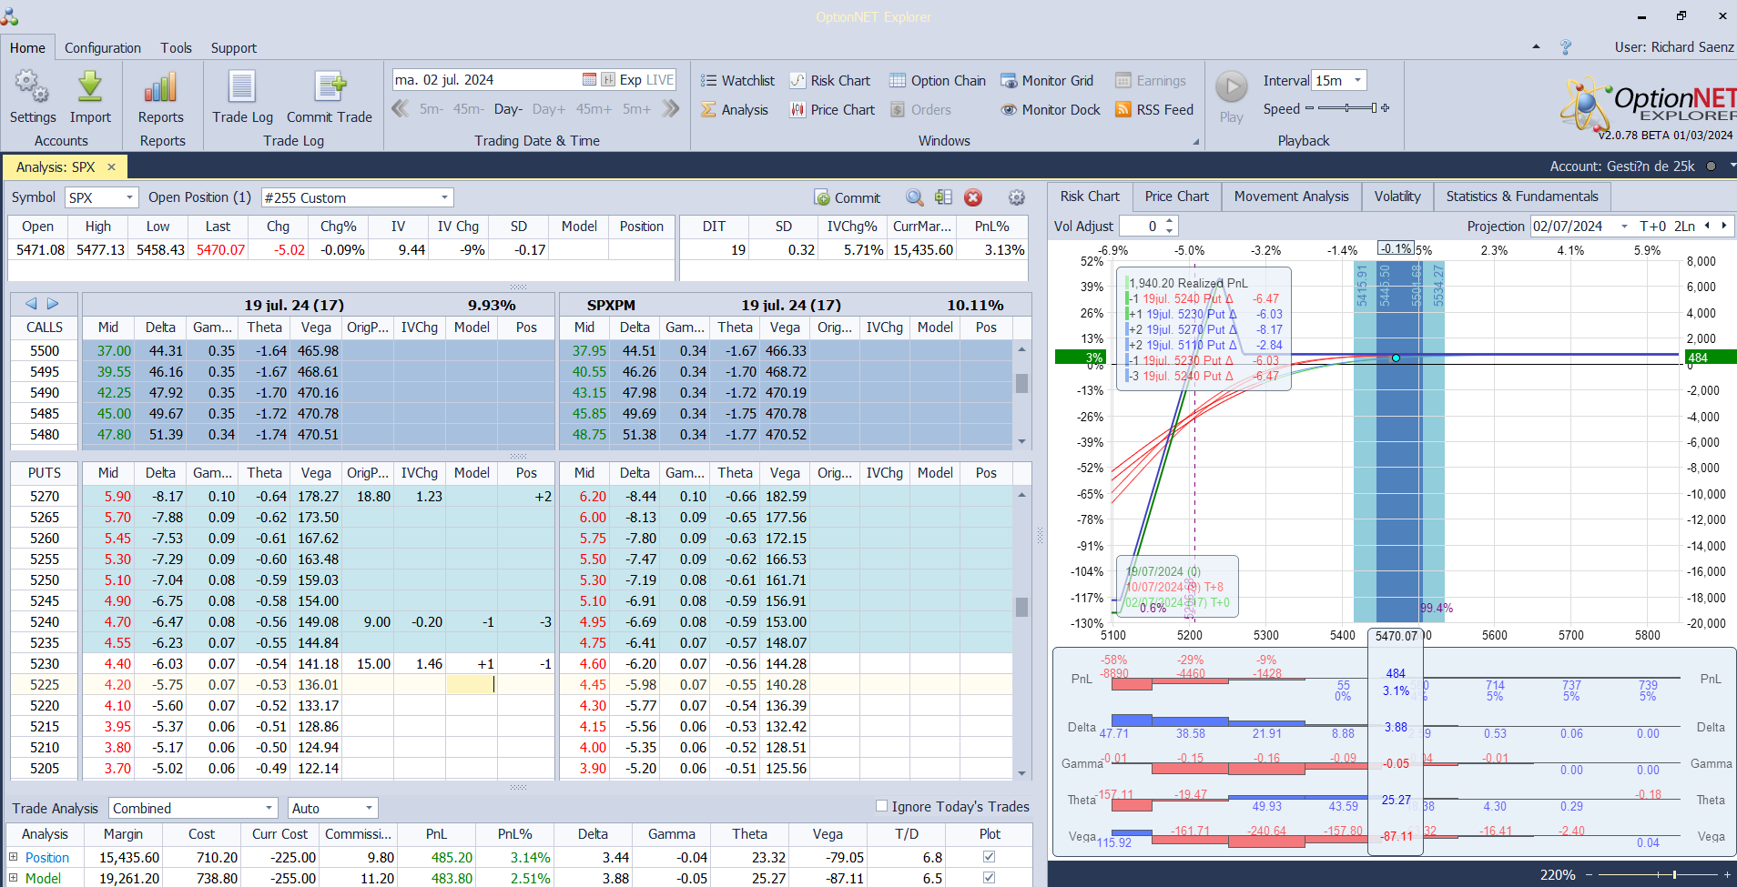Open the analysis options gear icon

click(1017, 197)
